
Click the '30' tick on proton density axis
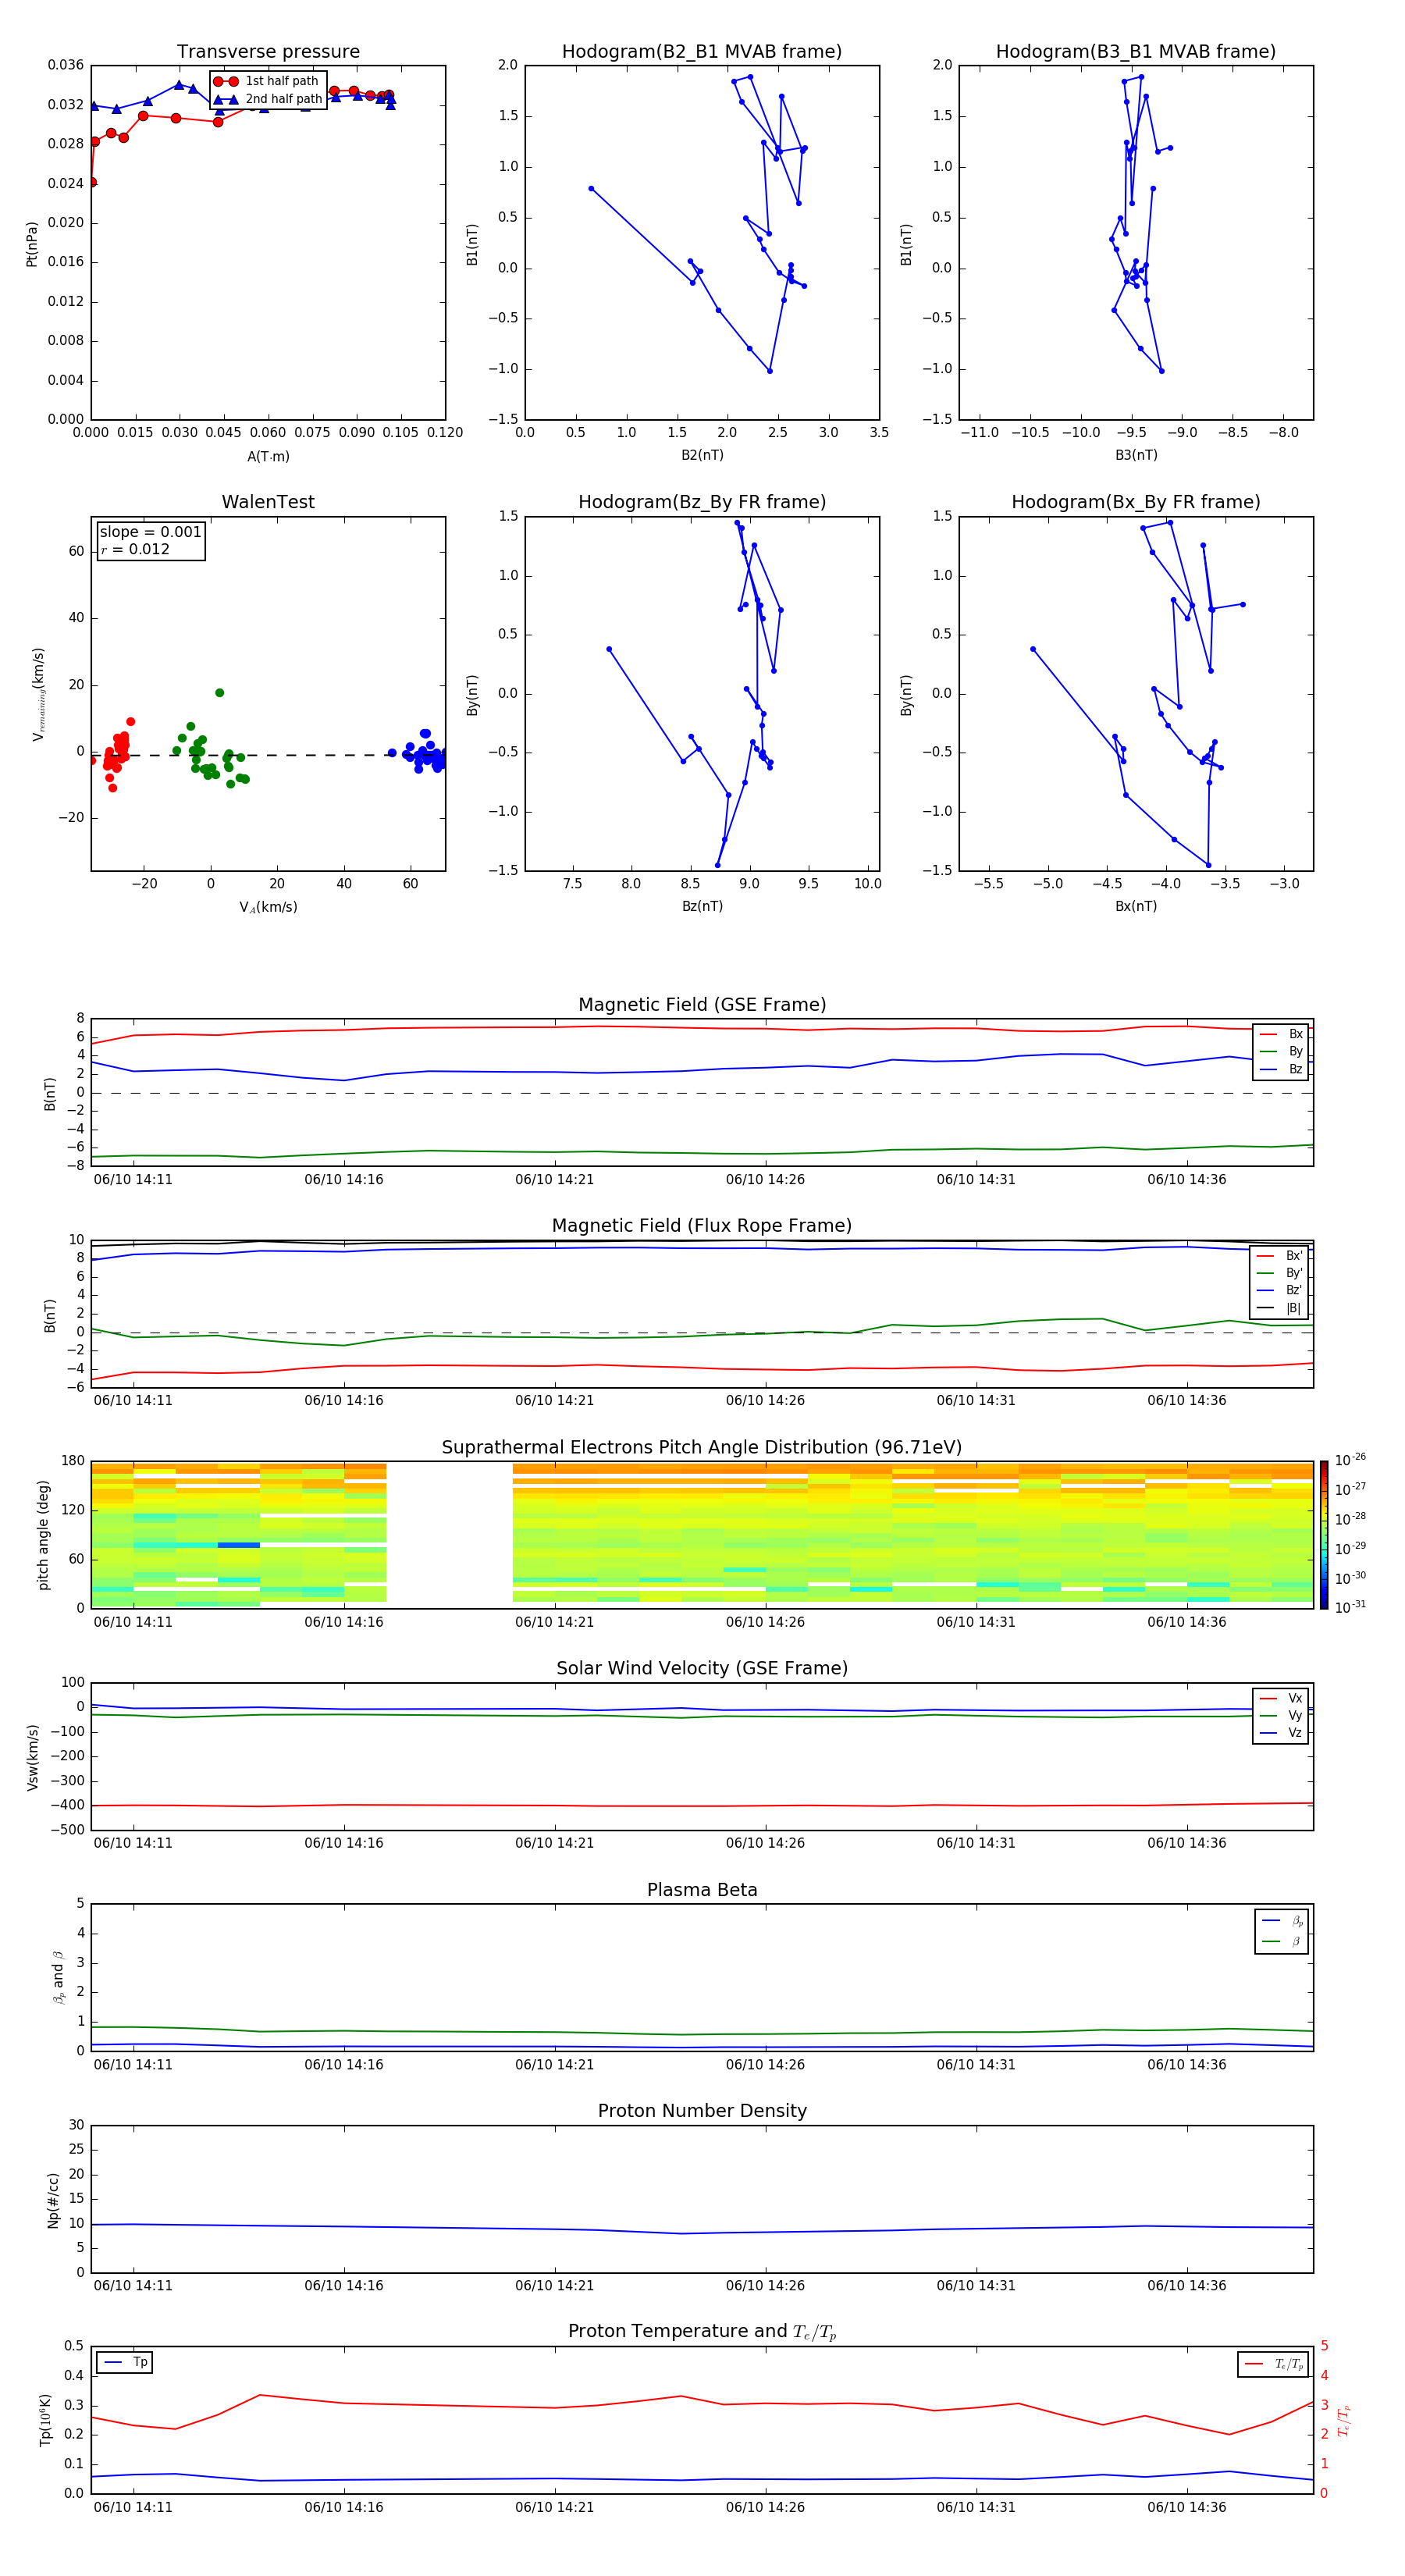click(x=76, y=2125)
